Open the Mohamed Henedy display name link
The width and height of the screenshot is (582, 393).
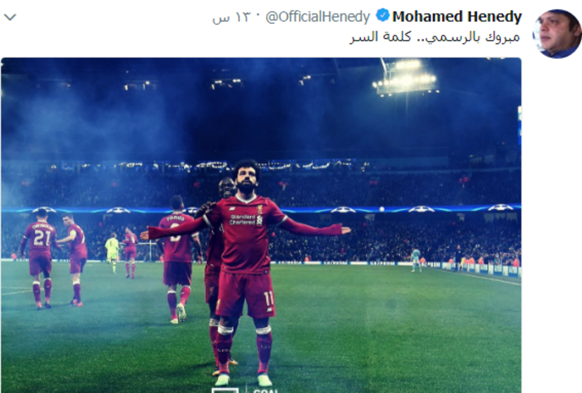coord(457,16)
